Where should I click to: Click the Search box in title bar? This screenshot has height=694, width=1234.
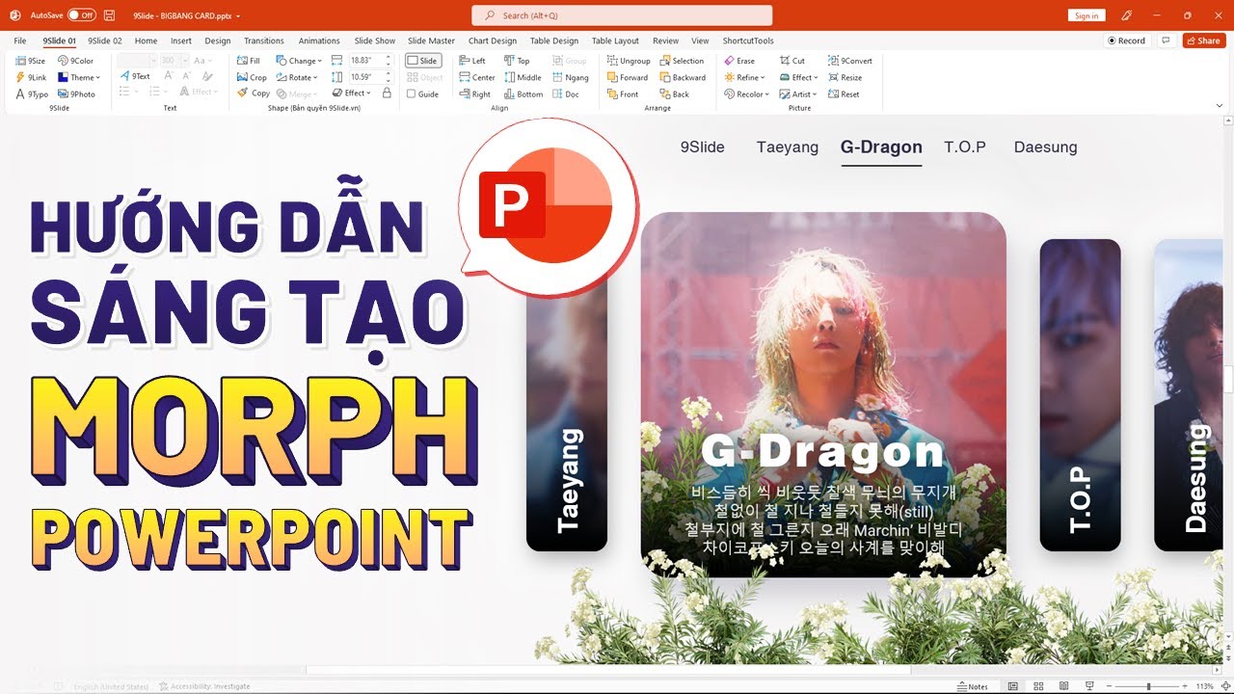(x=622, y=15)
